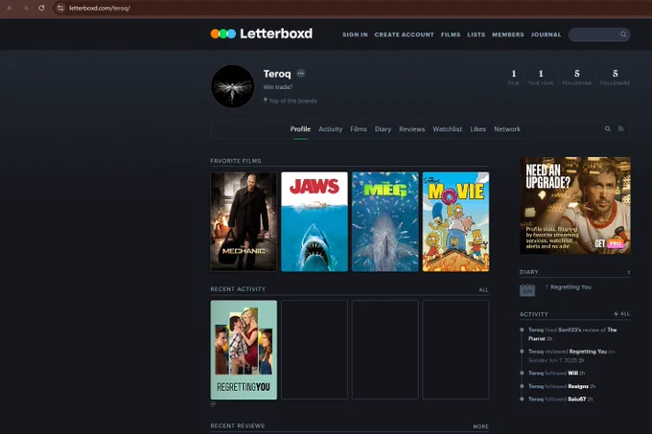Open user Will in the activity feed
652x434 pixels.
[572, 373]
